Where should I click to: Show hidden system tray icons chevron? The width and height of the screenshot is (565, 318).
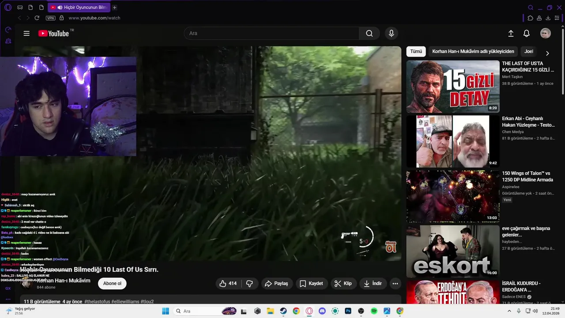pyautogui.click(x=510, y=311)
